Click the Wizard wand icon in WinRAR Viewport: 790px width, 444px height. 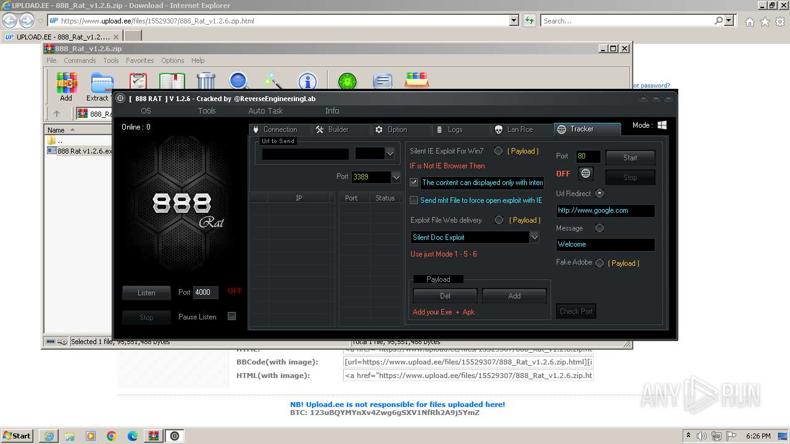[273, 81]
